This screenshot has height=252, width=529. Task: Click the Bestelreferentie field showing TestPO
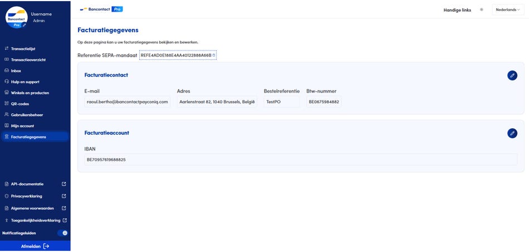coord(282,102)
